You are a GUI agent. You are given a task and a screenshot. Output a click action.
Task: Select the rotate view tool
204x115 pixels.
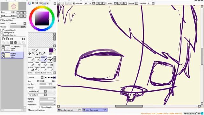[37, 54]
